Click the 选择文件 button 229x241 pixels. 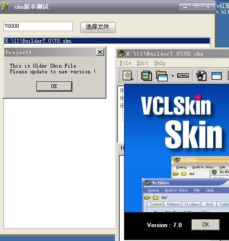pyautogui.click(x=98, y=27)
